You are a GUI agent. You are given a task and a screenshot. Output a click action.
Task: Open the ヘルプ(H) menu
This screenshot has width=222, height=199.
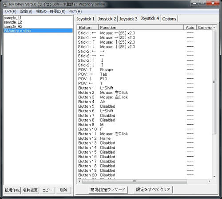coord(75,12)
